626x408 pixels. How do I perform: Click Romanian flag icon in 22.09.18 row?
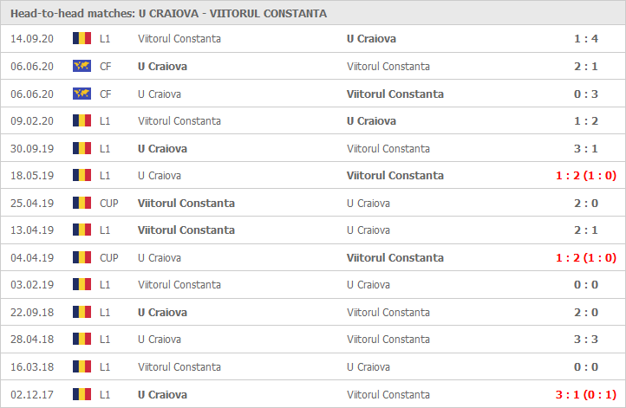pyautogui.click(x=82, y=312)
